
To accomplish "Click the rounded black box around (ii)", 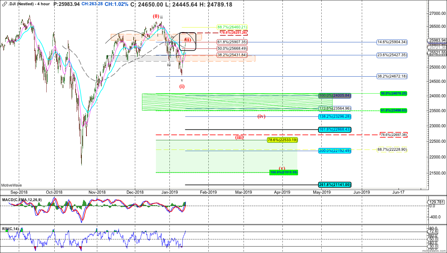I will tap(187, 41).
